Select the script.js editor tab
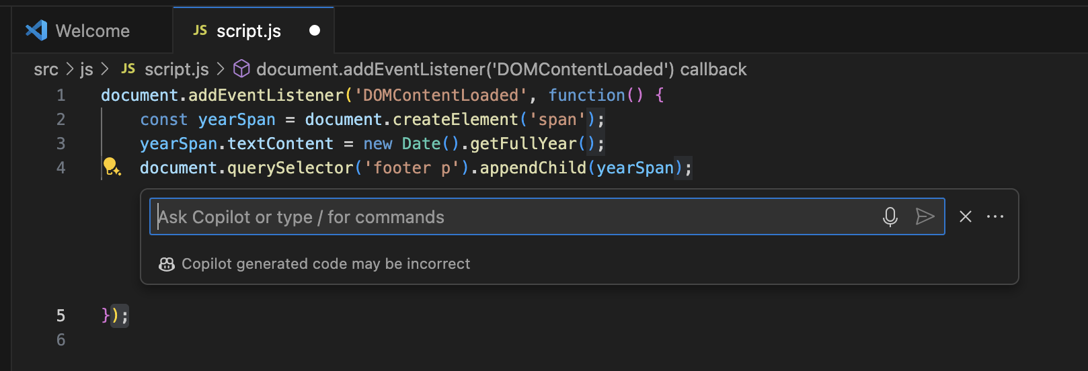 click(x=249, y=31)
